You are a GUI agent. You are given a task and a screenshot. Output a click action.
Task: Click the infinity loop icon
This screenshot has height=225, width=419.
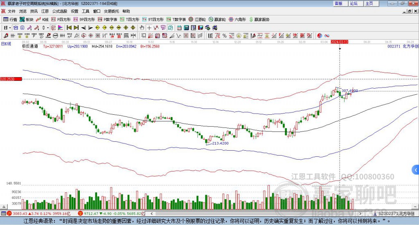[327, 36]
